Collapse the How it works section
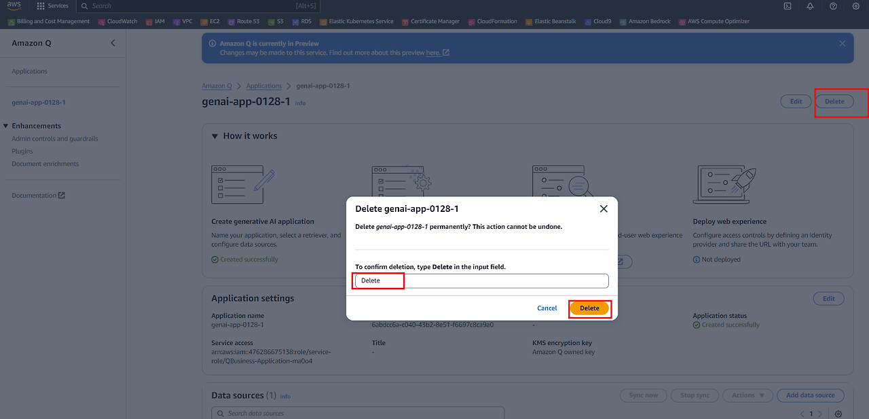Screen dimensions: 869x419 (216, 136)
